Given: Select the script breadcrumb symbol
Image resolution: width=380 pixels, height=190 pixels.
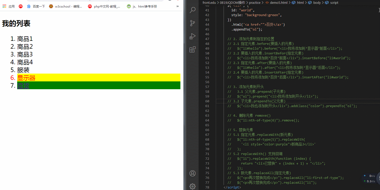Looking at the screenshot, I should [x=331, y=3].
